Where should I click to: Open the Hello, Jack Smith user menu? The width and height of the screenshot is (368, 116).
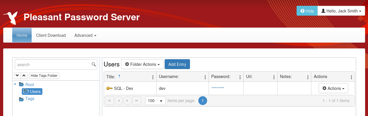pyautogui.click(x=341, y=11)
